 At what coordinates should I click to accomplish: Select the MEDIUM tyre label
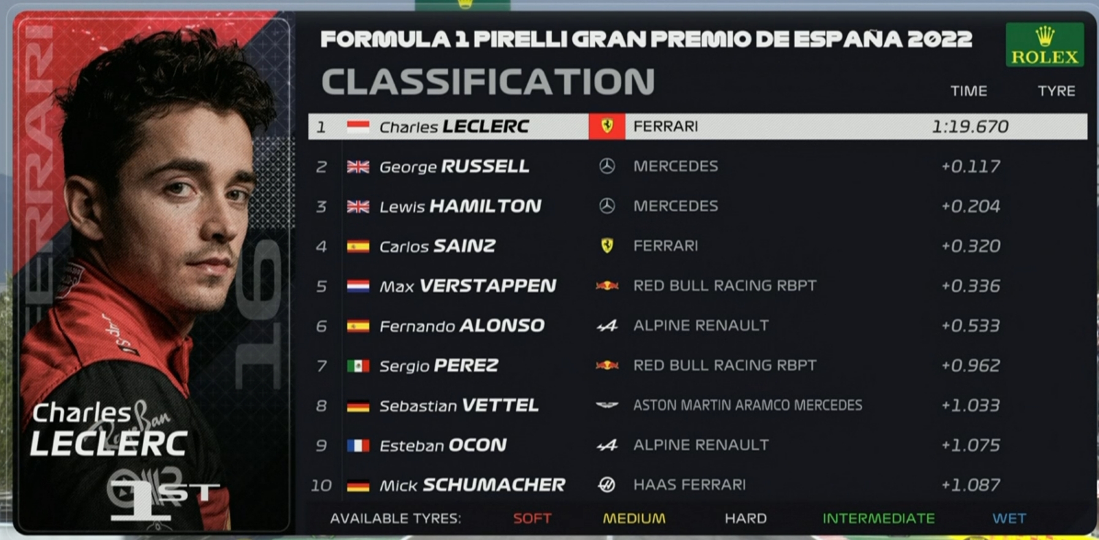(634, 519)
